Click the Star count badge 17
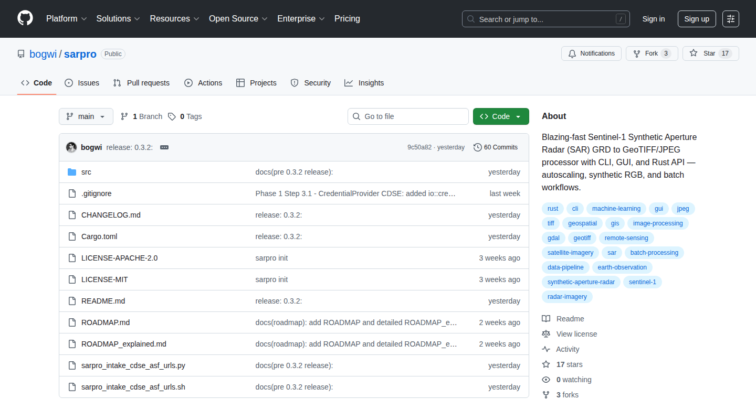This screenshot has height=399, width=756. tap(725, 53)
